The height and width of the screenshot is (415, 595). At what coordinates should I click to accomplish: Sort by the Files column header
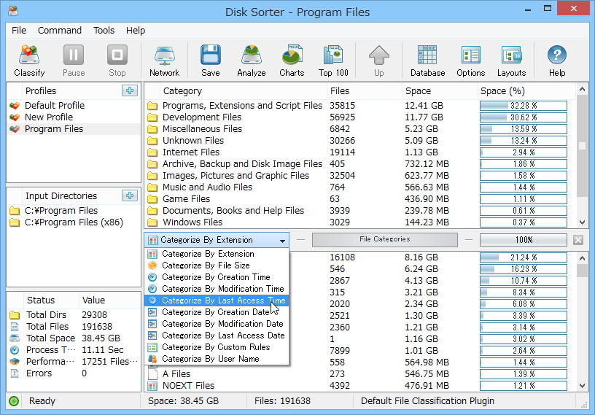tap(365, 91)
